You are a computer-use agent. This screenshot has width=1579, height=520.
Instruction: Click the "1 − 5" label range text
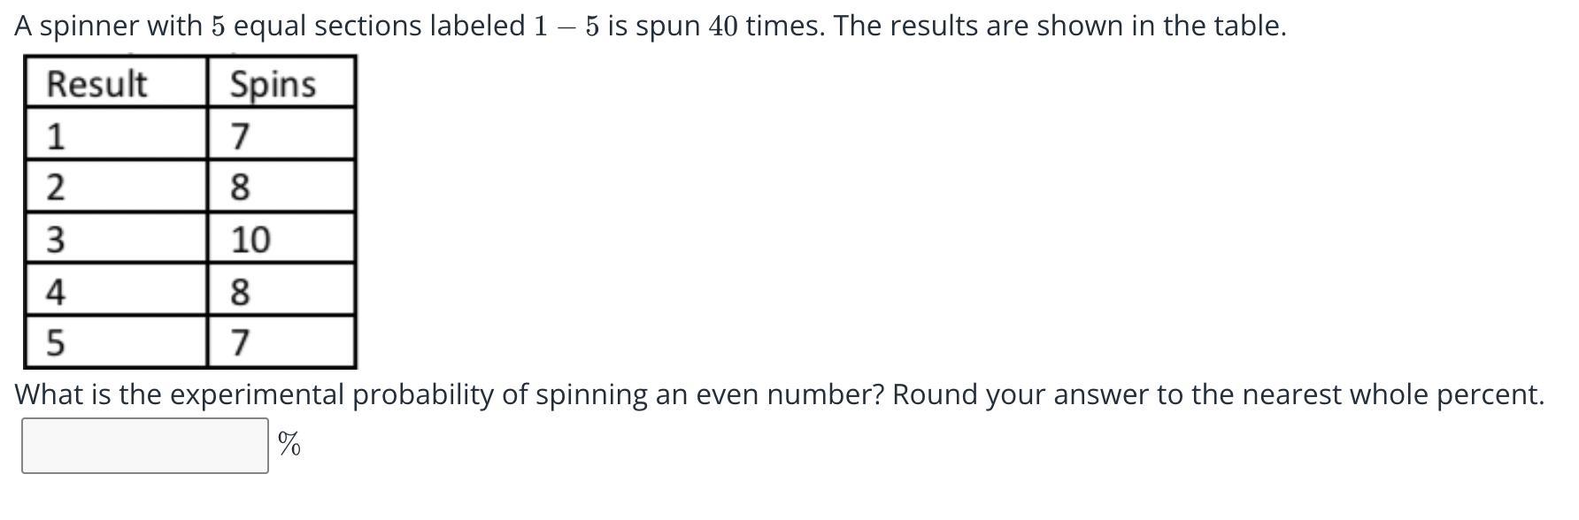click(x=566, y=27)
